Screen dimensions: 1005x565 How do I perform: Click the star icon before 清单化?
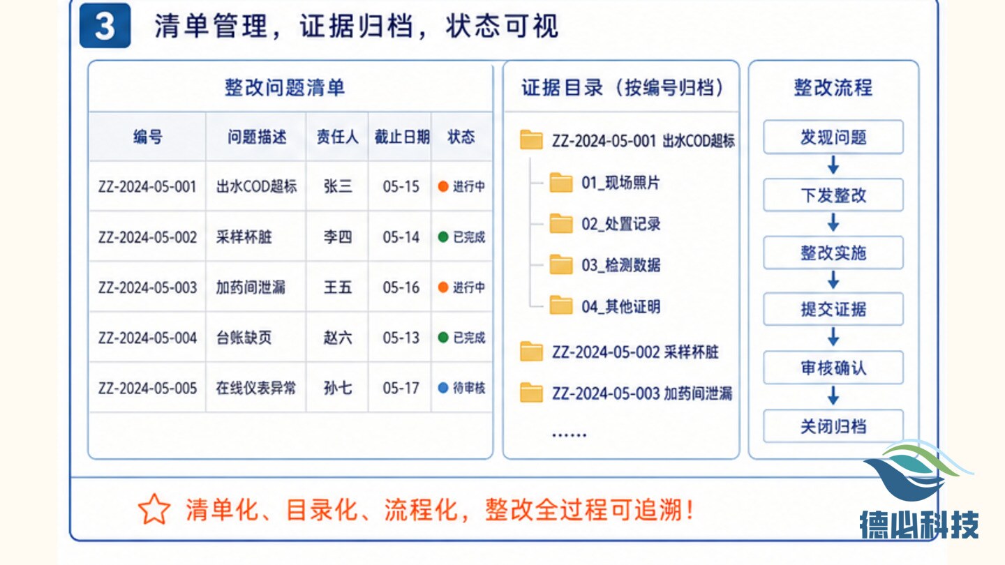click(154, 509)
